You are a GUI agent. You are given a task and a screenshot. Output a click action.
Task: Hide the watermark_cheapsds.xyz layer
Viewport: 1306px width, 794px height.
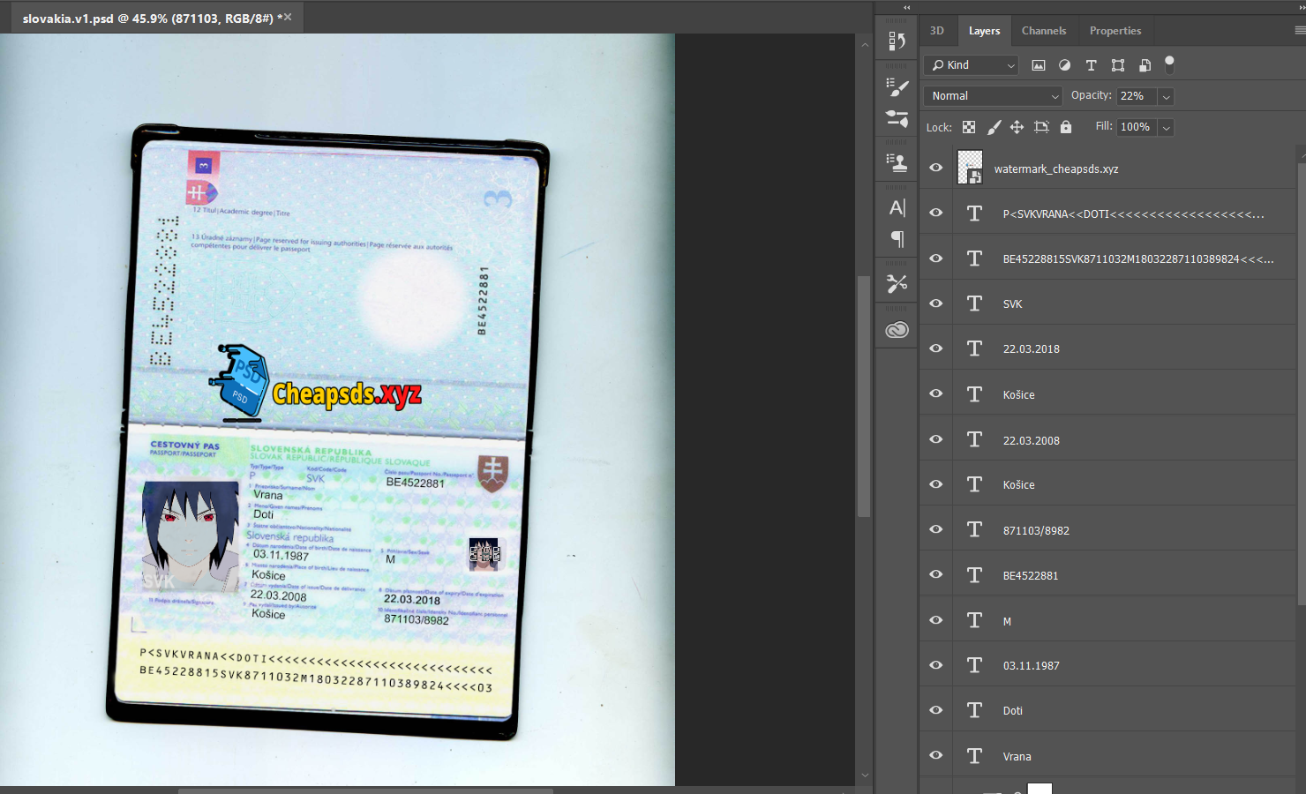pyautogui.click(x=936, y=168)
